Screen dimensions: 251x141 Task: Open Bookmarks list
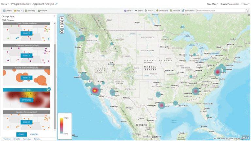coord(188,10)
